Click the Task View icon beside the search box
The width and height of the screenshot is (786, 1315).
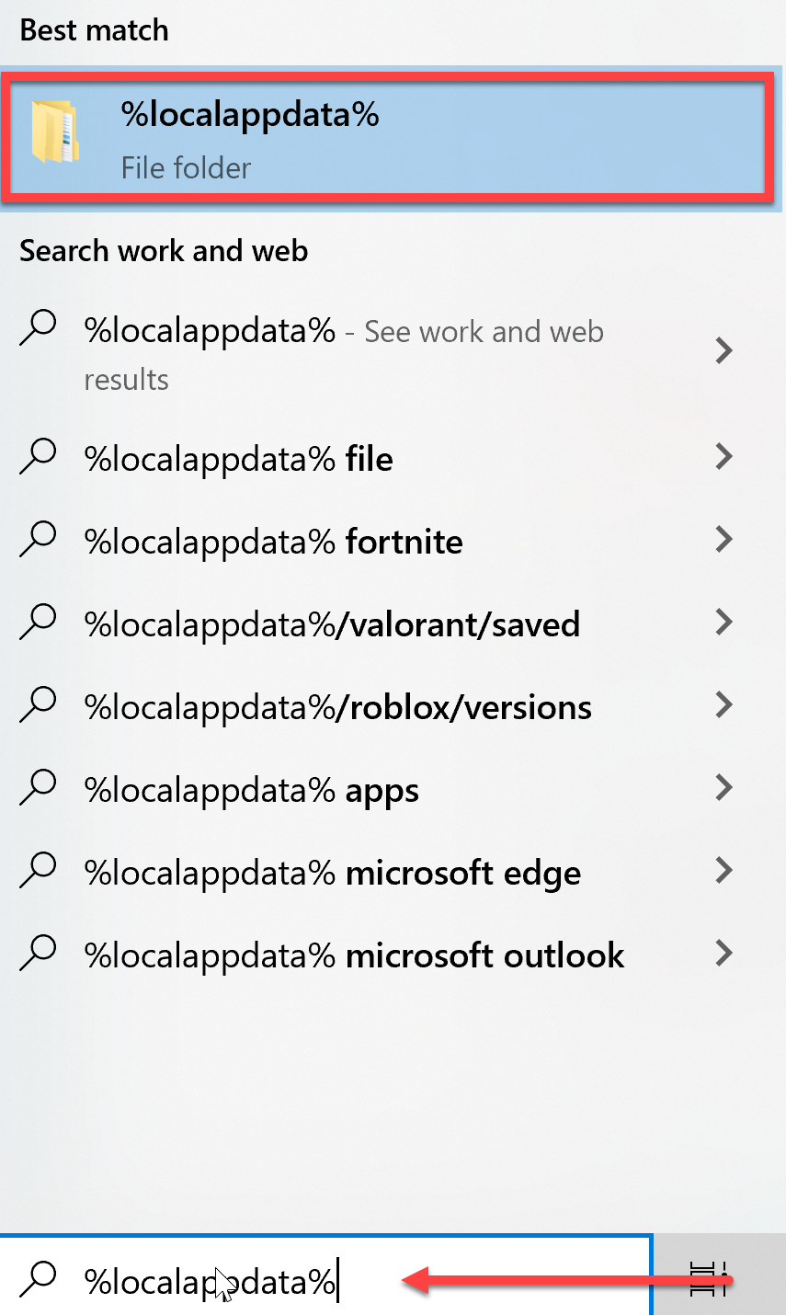click(710, 1278)
